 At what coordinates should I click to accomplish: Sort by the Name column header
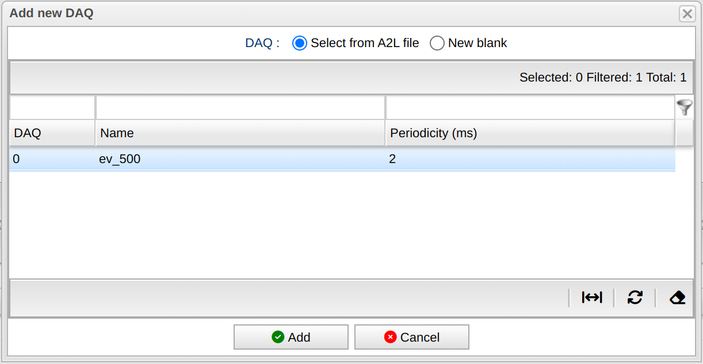240,133
